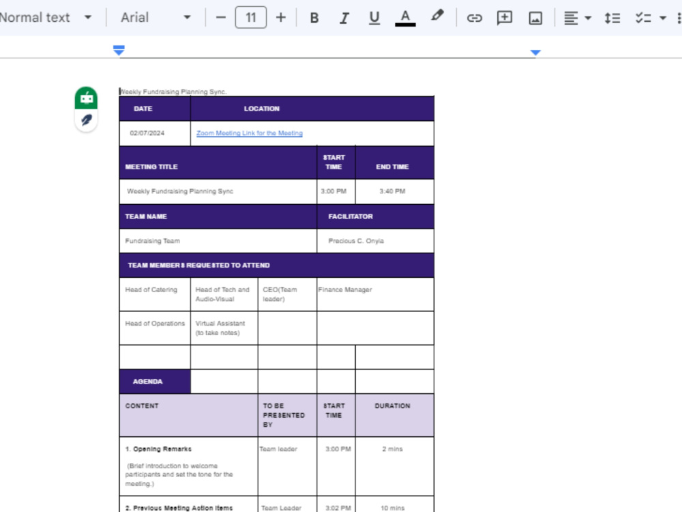Decrease the font size
The height and width of the screenshot is (512, 682).
click(221, 18)
